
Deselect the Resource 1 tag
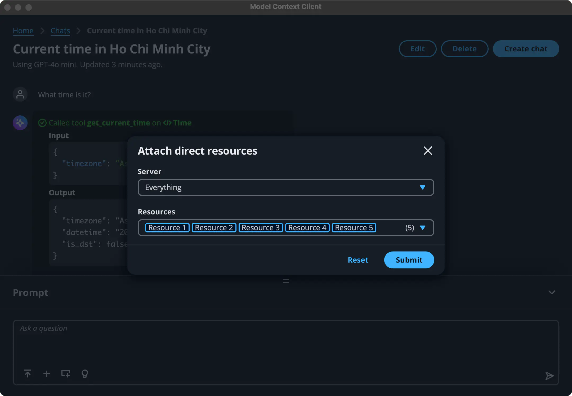pos(167,228)
